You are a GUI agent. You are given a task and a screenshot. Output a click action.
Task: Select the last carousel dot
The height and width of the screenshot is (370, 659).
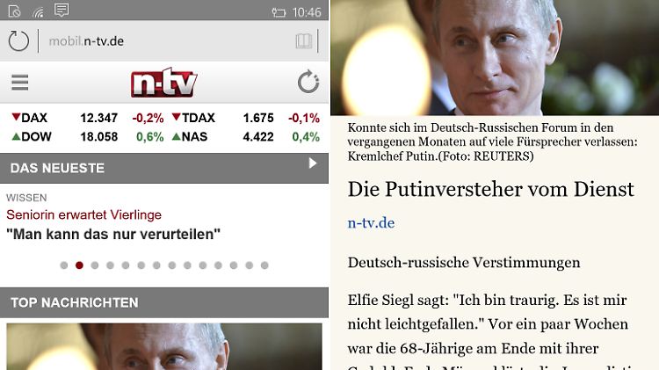click(x=264, y=265)
